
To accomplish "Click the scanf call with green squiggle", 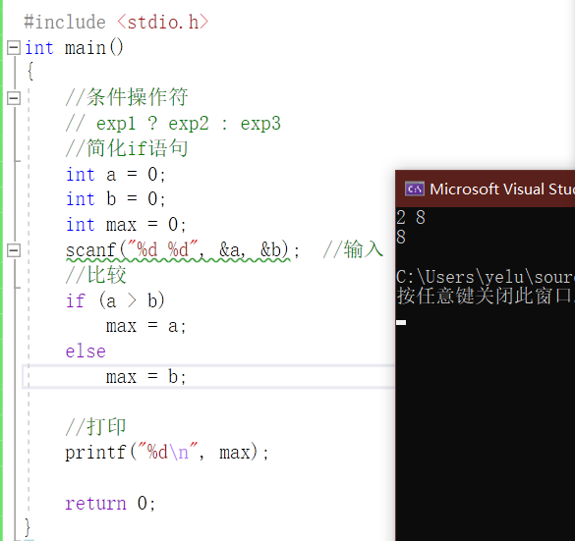I will click(x=182, y=250).
